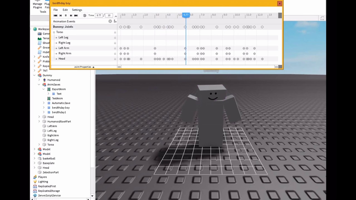Image resolution: width=356 pixels, height=200 pixels.
Task: Expand the Joint Properties panel
Action: tap(84, 67)
